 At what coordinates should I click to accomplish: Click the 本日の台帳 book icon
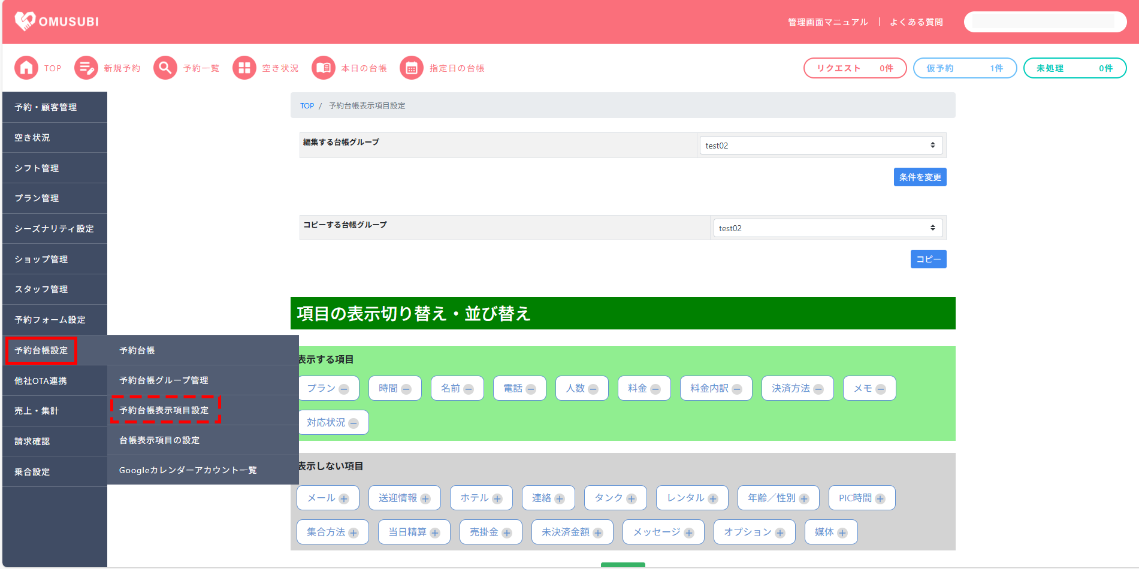coord(323,68)
